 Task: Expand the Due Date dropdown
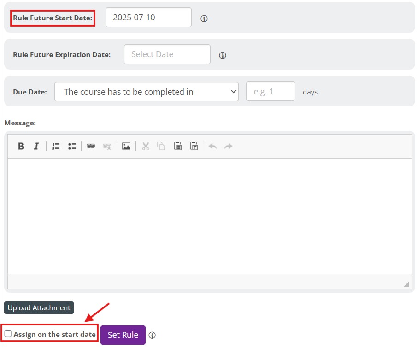coord(147,92)
